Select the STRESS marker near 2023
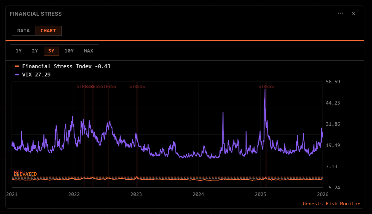 click(137, 87)
